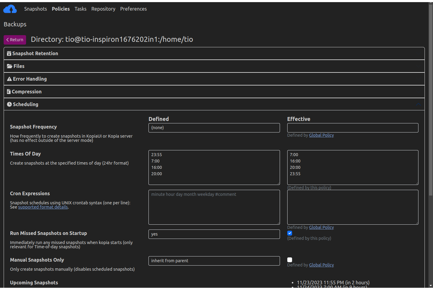Open the Global Policy link under Manual Snapshots Only
433x288 pixels.
click(x=321, y=265)
